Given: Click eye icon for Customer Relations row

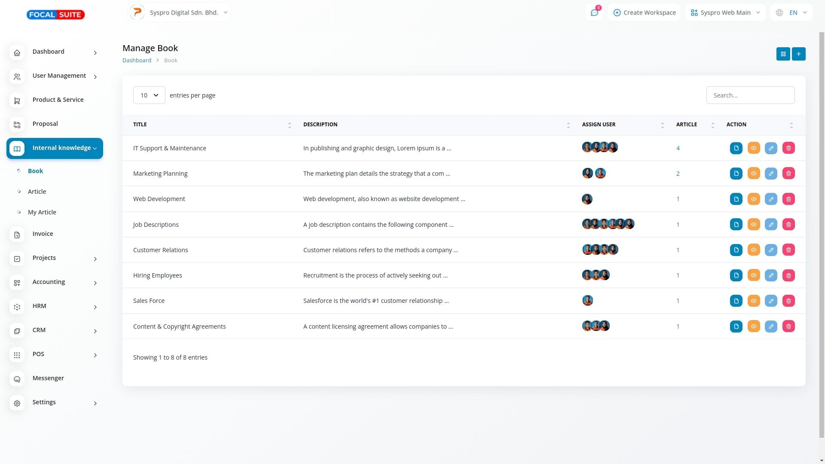Looking at the screenshot, I should 754,250.
